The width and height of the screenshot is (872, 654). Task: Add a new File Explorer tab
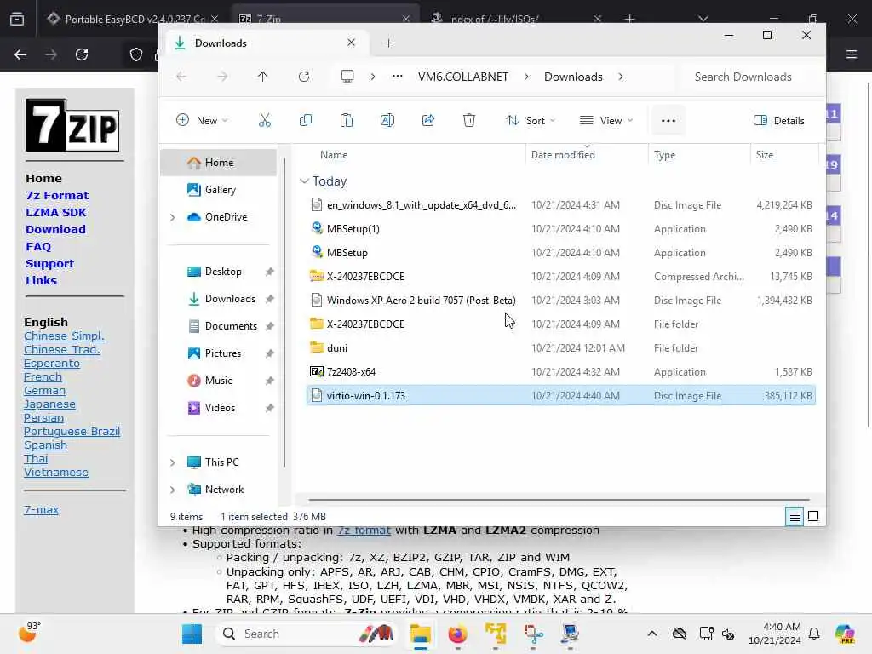[x=388, y=43]
